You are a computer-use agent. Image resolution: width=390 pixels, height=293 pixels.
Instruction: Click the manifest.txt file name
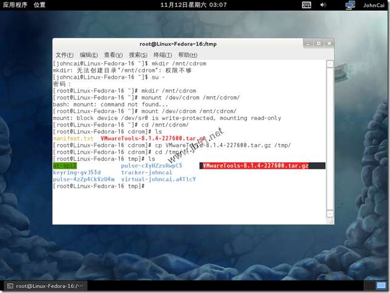coord(73,139)
